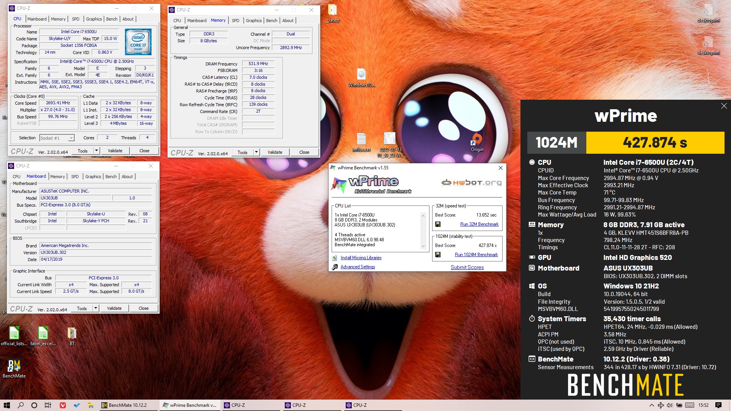Click the Submit Scores link
The image size is (731, 411).
(x=467, y=267)
